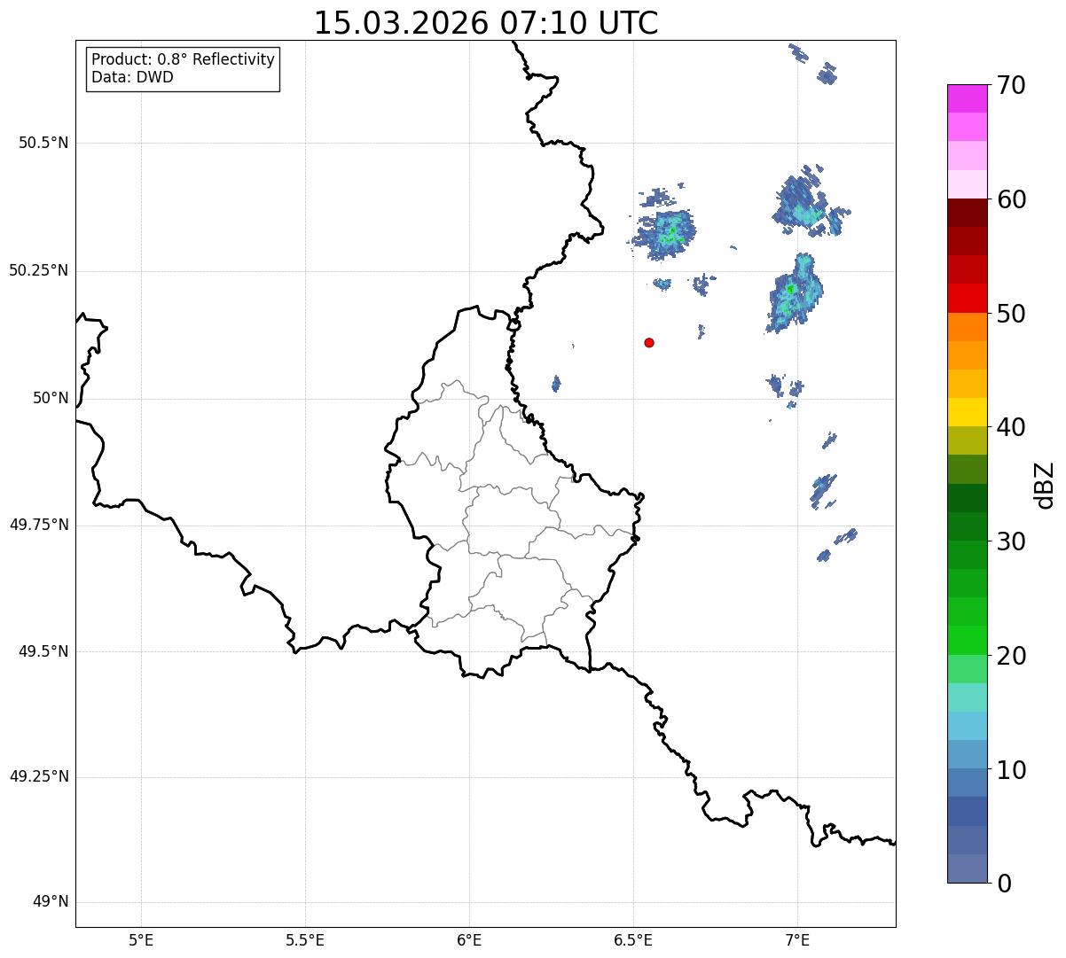Image resolution: width=1066 pixels, height=958 pixels.
Task: Click the plot title "15.03.2026 07:10 UTC"
Action: [486, 23]
